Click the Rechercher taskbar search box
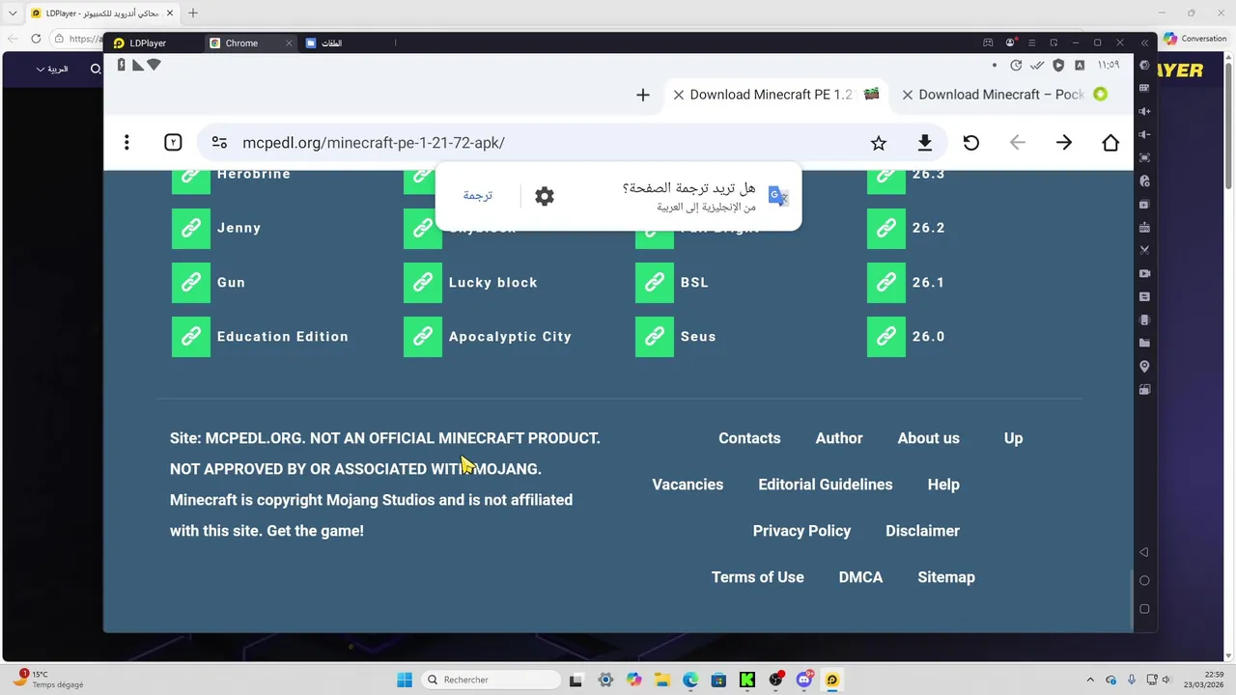The height and width of the screenshot is (695, 1236). (492, 680)
